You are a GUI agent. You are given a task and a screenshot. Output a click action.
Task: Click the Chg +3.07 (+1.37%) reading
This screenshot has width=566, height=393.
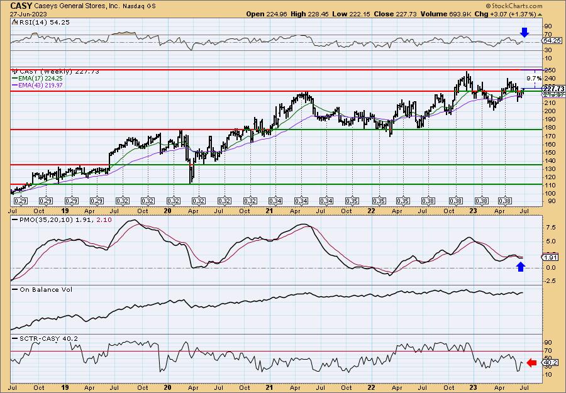tap(505, 14)
